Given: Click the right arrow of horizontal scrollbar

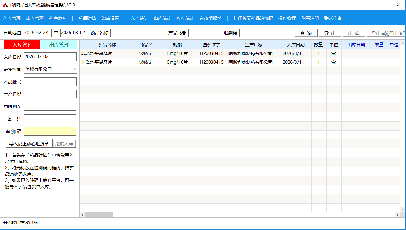Looking at the screenshot, I should coord(397,215).
